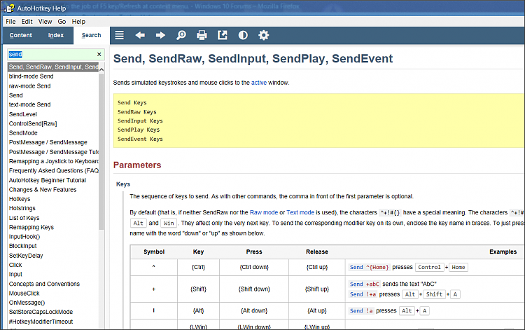Image resolution: width=525 pixels, height=330 pixels.
Task: Open 'List of Keys' search result
Action: pos(24,218)
